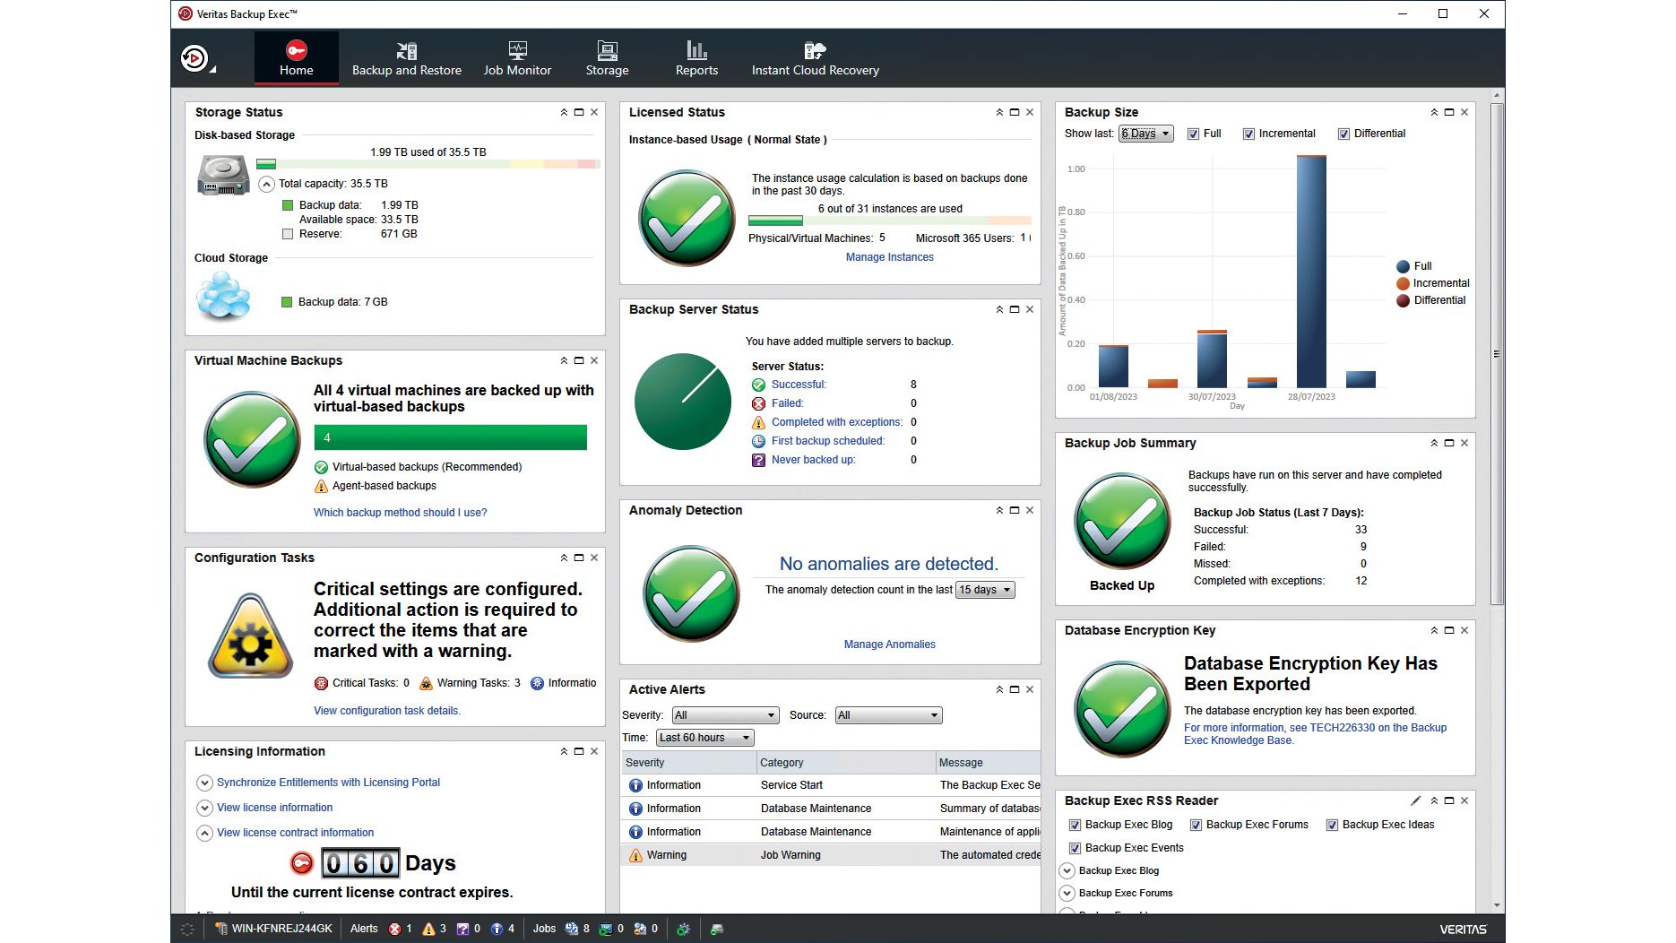This screenshot has width=1676, height=943.
Task: Click the active jobs icon in status bar
Action: (x=606, y=929)
